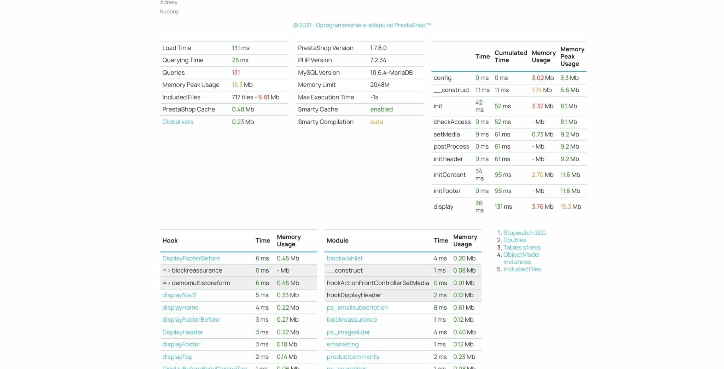Open the displayTop hook details
The width and height of the screenshot is (724, 369).
[177, 357]
